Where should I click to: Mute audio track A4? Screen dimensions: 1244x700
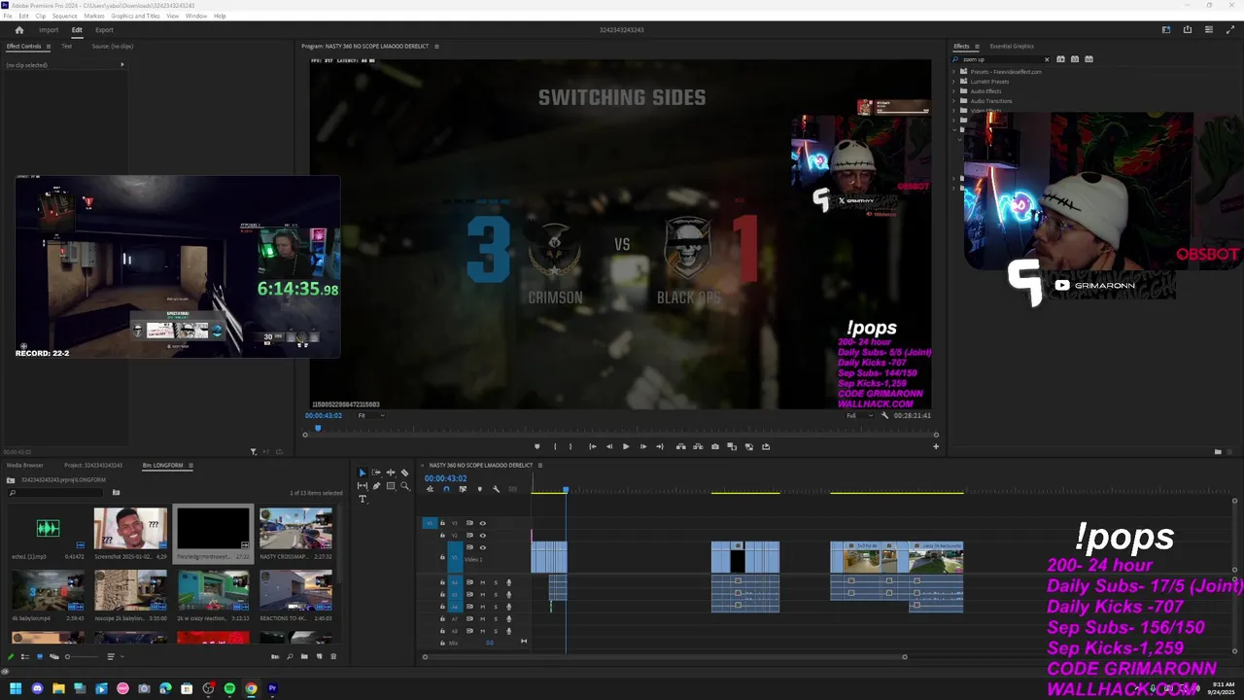482,582
